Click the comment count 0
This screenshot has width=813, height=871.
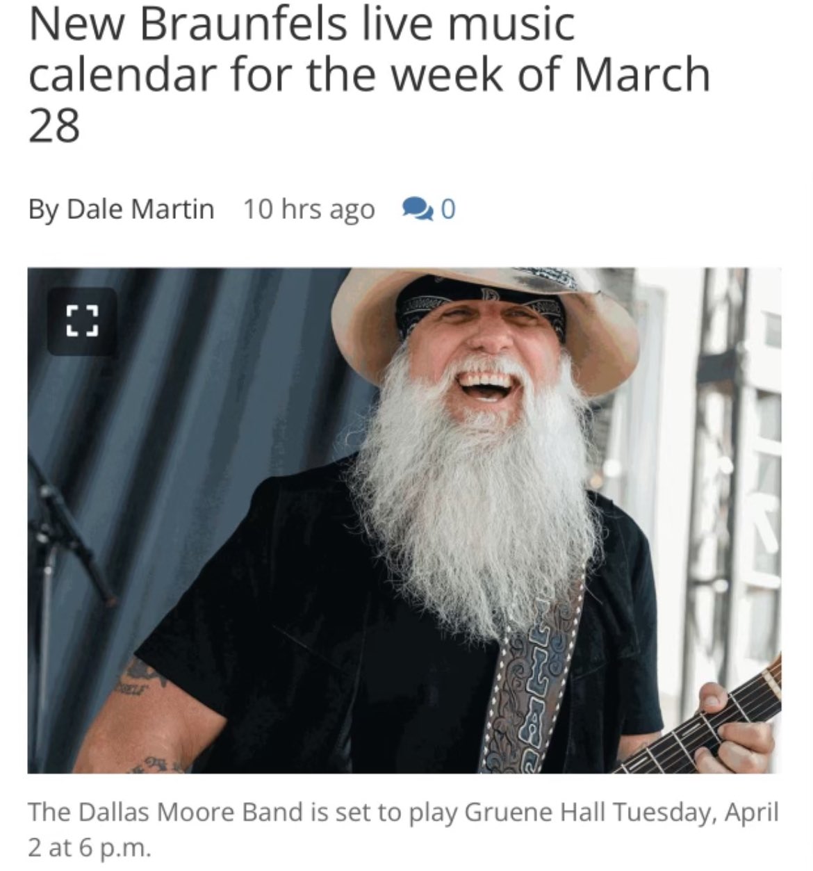pos(448,209)
